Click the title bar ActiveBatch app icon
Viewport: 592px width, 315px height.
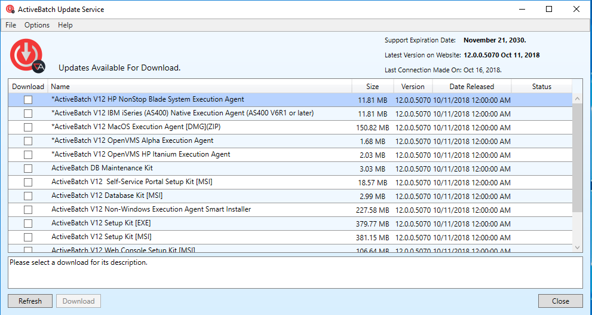coord(10,9)
